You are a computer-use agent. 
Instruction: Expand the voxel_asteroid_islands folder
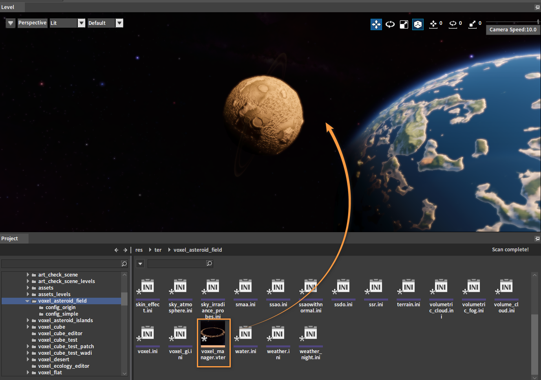click(x=28, y=320)
